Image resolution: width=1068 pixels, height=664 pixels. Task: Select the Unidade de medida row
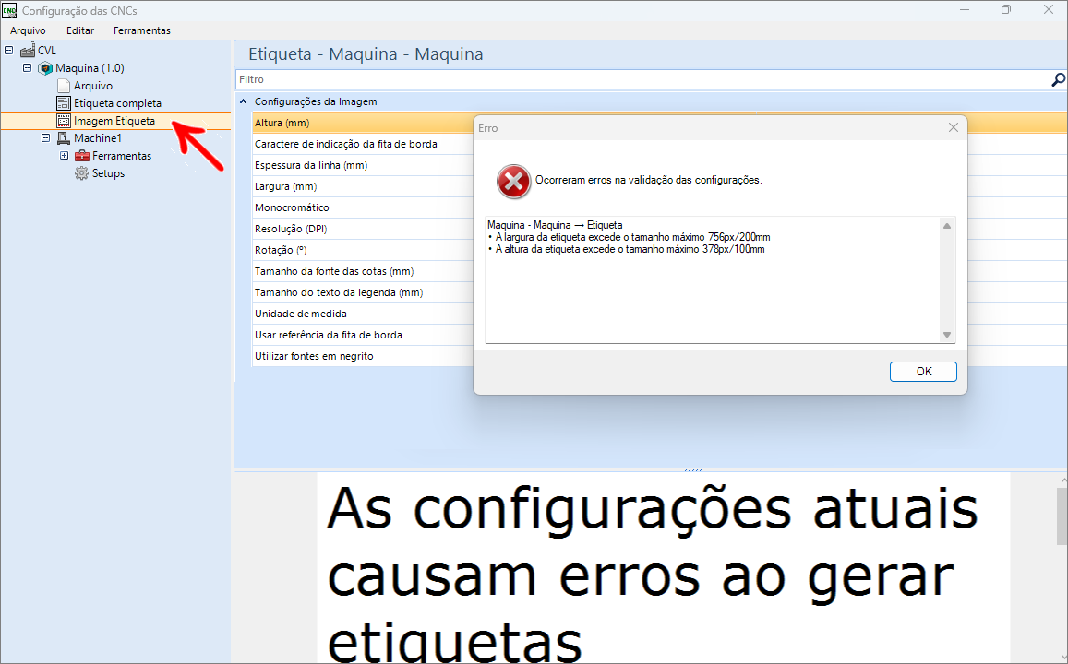(363, 314)
